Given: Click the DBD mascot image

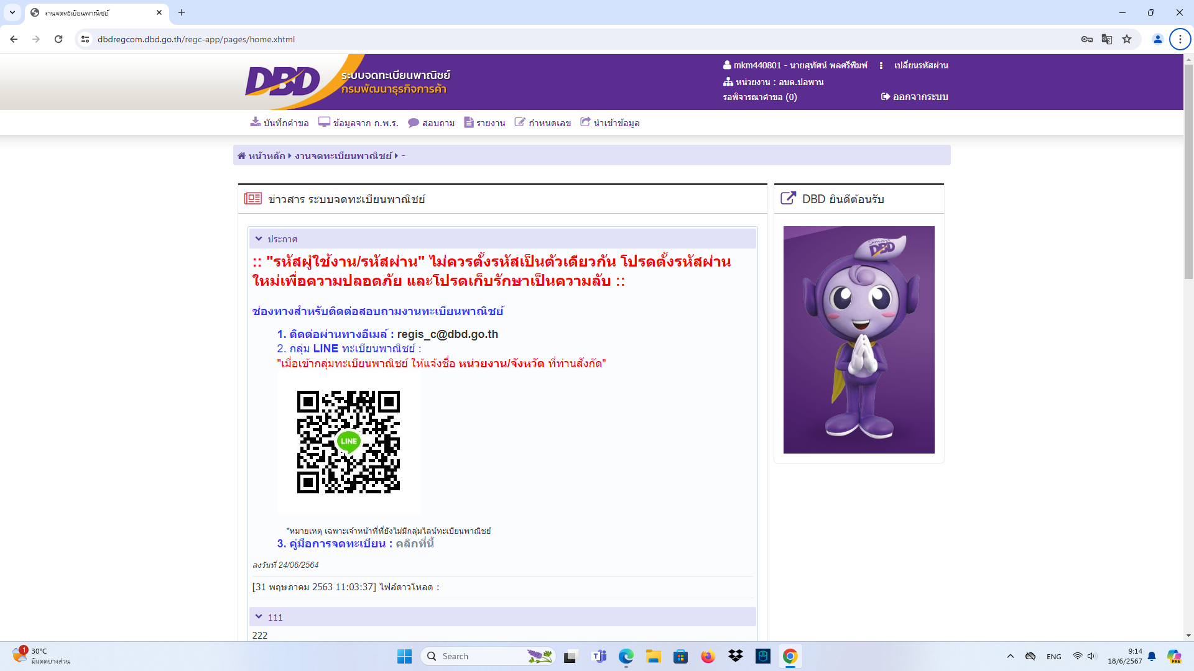Looking at the screenshot, I should click(x=859, y=340).
